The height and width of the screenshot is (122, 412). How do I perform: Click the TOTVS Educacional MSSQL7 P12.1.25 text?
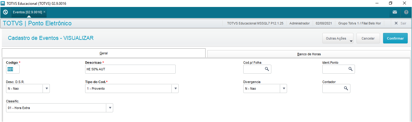pos(255,23)
